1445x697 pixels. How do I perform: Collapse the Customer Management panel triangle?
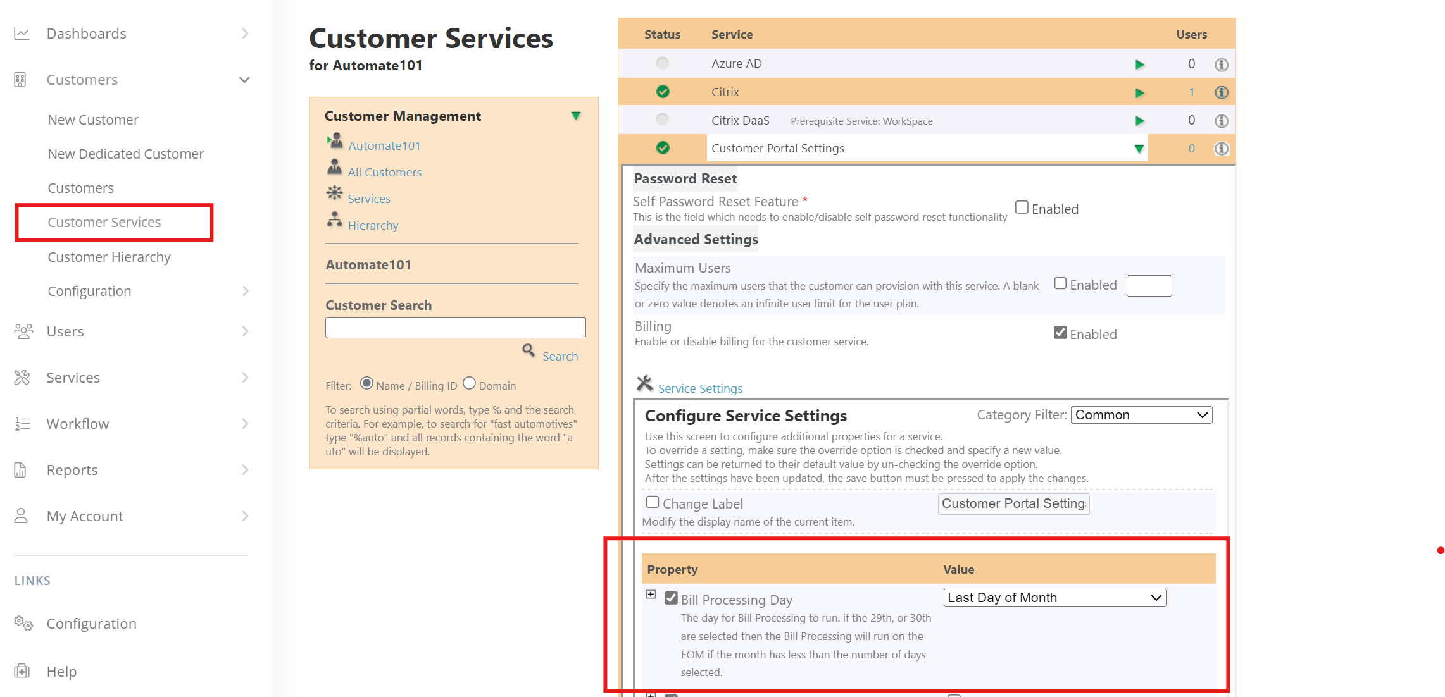(575, 116)
